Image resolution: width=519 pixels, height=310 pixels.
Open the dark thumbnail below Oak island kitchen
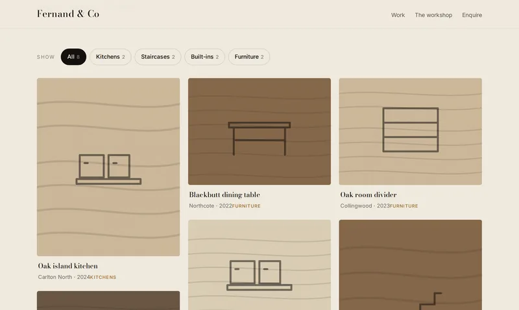[x=108, y=300]
